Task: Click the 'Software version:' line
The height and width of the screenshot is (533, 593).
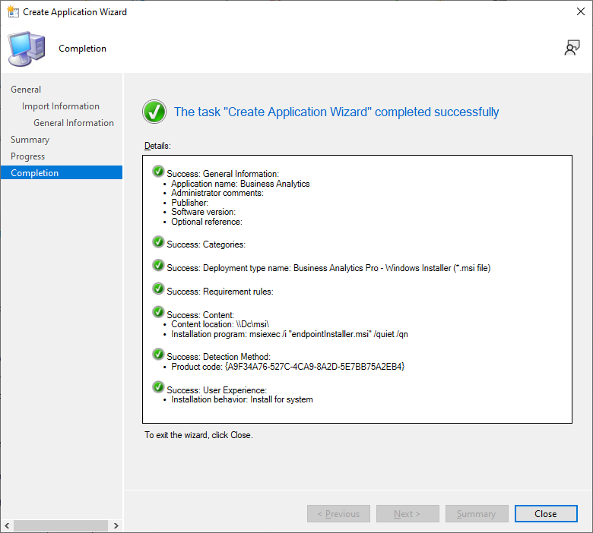Action: click(x=203, y=212)
